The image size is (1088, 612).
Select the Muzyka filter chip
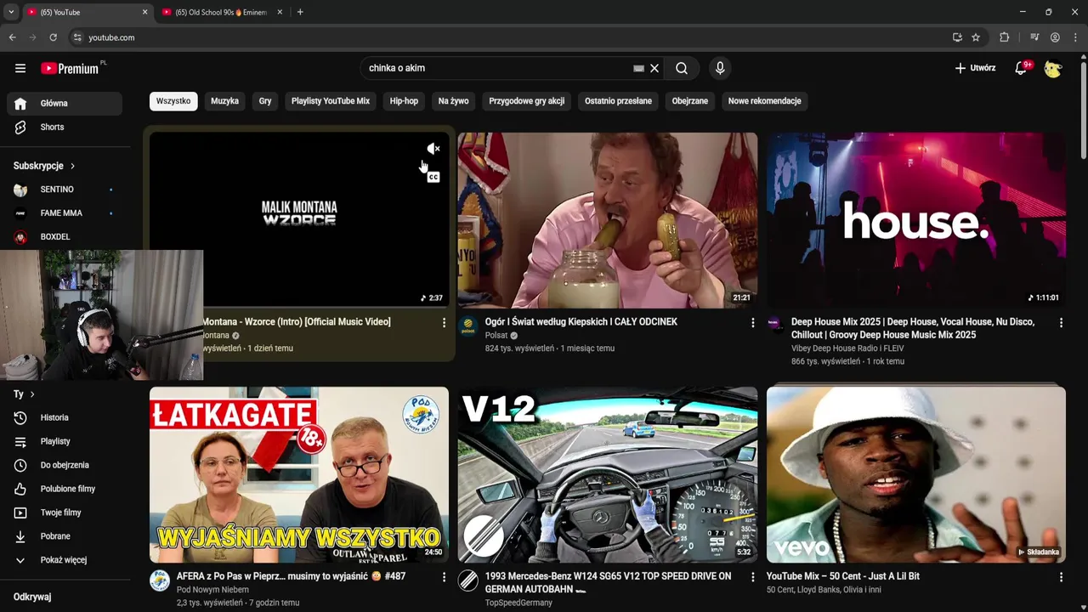click(224, 101)
